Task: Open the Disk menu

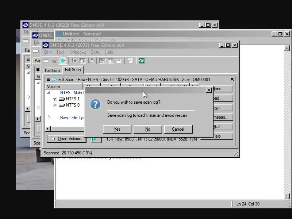Action: click(48, 52)
